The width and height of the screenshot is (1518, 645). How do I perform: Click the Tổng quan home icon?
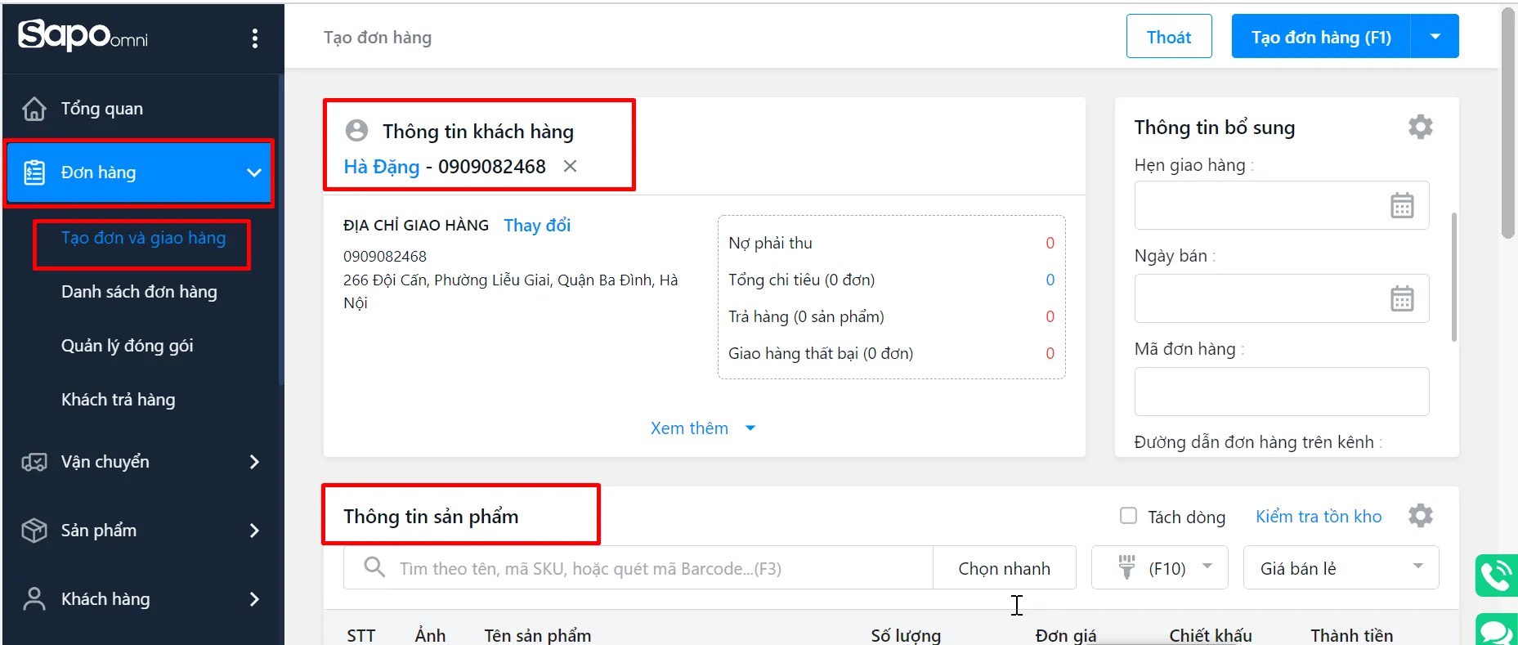click(34, 109)
